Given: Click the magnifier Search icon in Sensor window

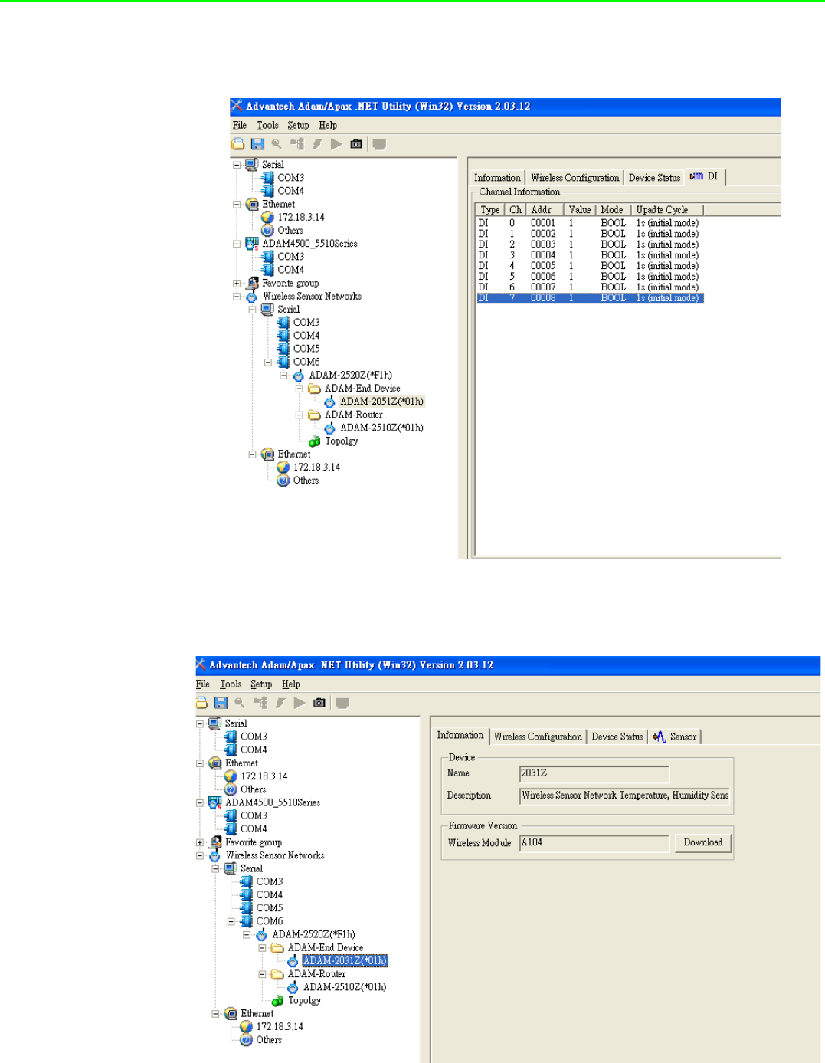Looking at the screenshot, I should [x=240, y=703].
